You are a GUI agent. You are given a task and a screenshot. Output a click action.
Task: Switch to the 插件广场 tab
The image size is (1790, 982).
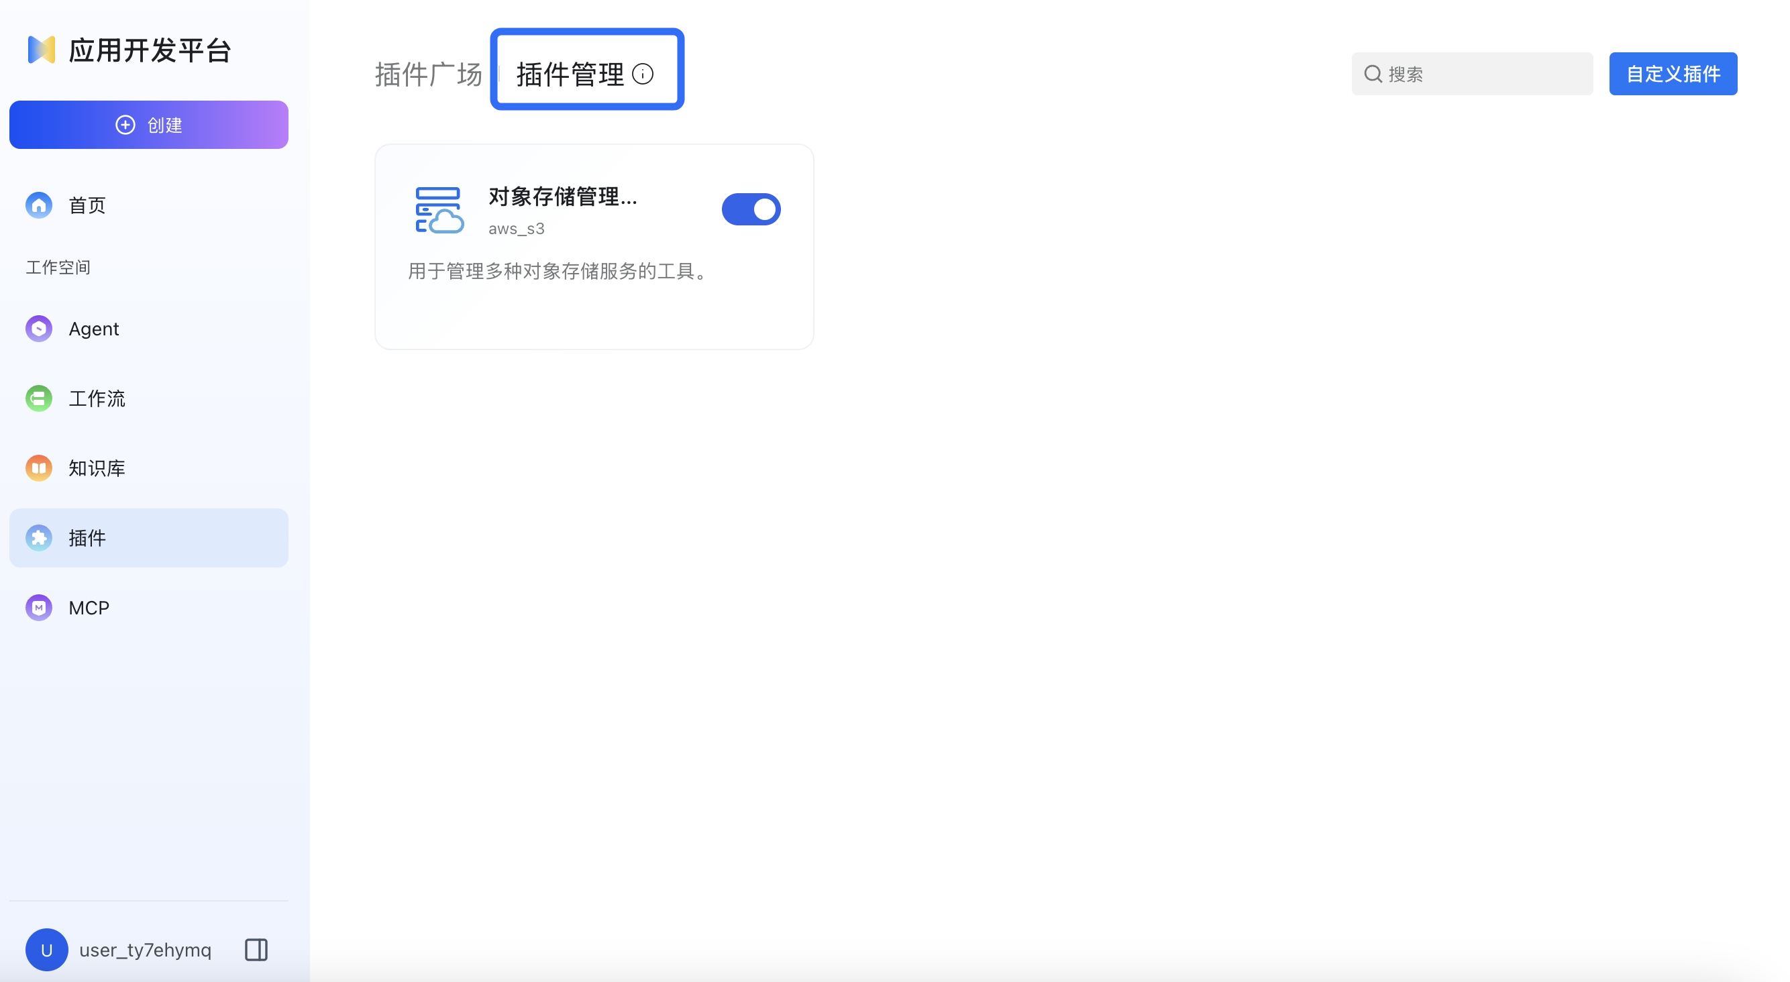coord(427,74)
